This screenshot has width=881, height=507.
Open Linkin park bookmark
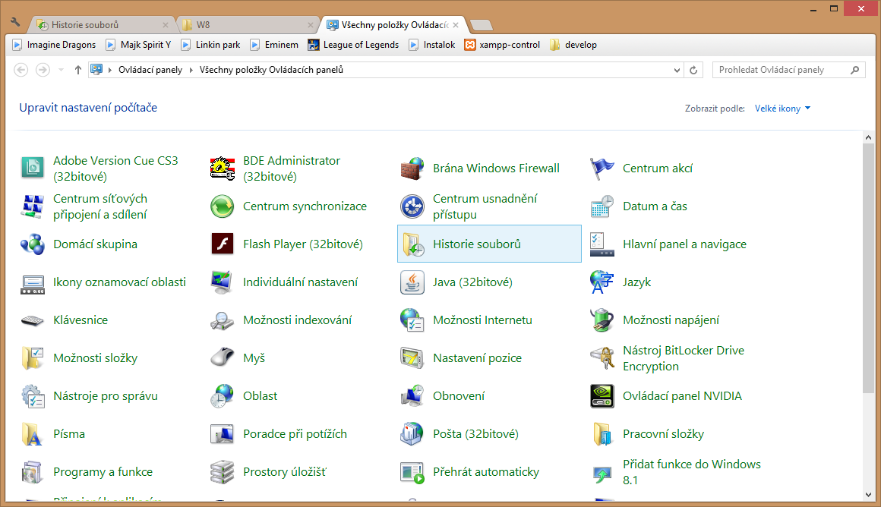(x=210, y=45)
